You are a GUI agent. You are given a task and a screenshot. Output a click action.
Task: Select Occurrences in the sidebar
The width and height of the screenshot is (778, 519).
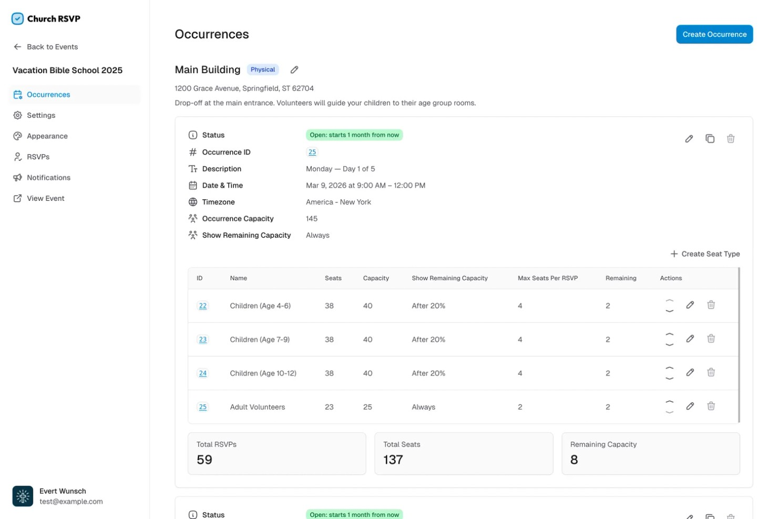(48, 95)
